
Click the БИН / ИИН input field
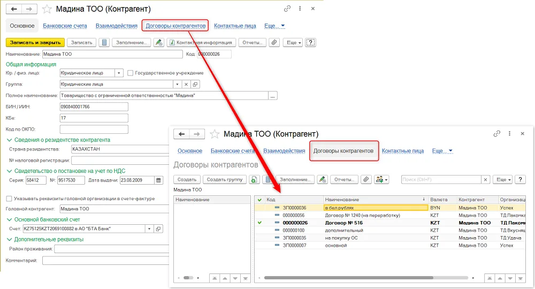tap(94, 107)
